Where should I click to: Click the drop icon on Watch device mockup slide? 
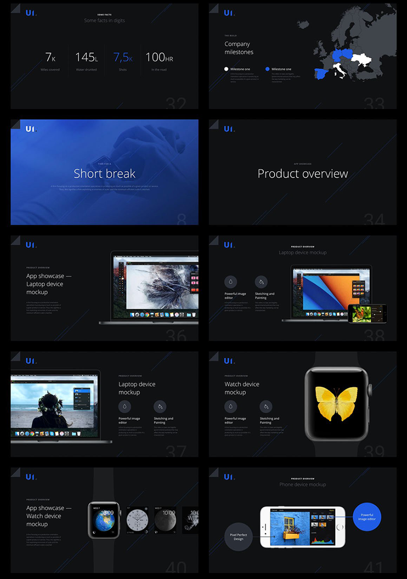[231, 406]
